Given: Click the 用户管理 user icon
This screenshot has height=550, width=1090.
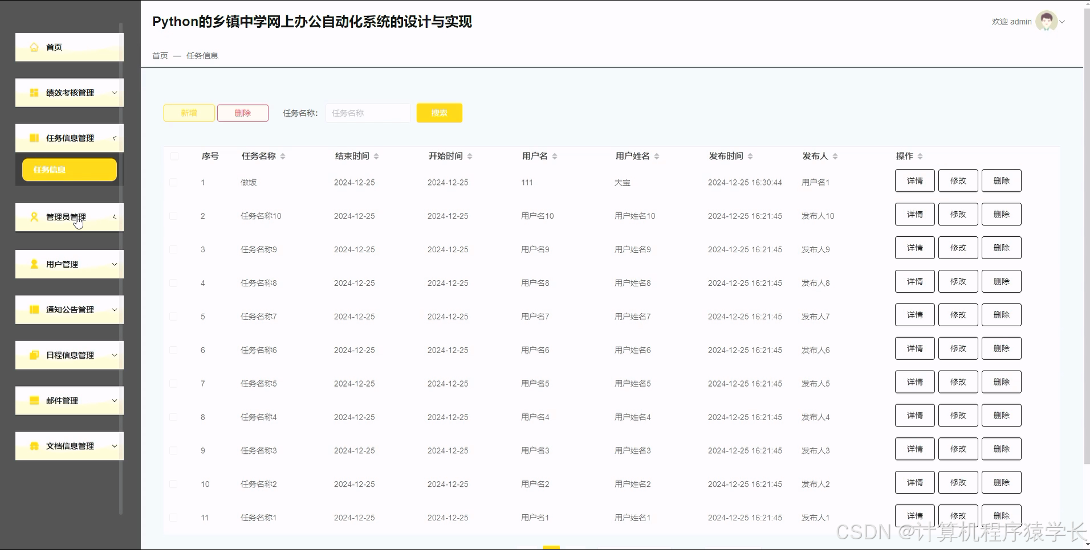Looking at the screenshot, I should pyautogui.click(x=33, y=264).
